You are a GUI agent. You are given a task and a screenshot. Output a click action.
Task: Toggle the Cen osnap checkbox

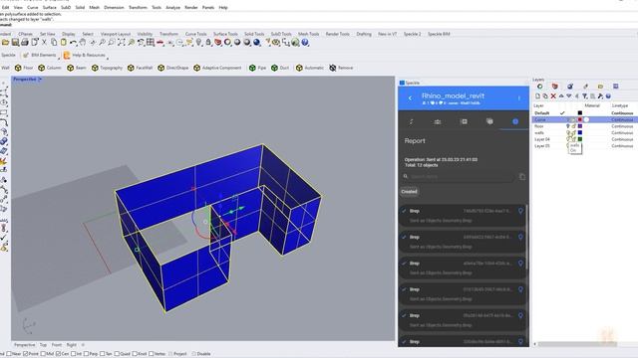[58, 354]
